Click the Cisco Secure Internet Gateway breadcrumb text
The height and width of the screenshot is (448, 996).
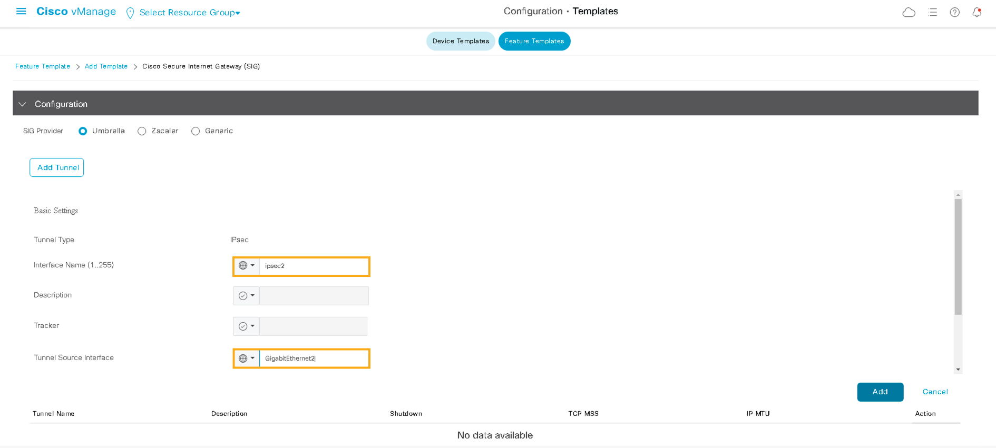[x=201, y=66]
